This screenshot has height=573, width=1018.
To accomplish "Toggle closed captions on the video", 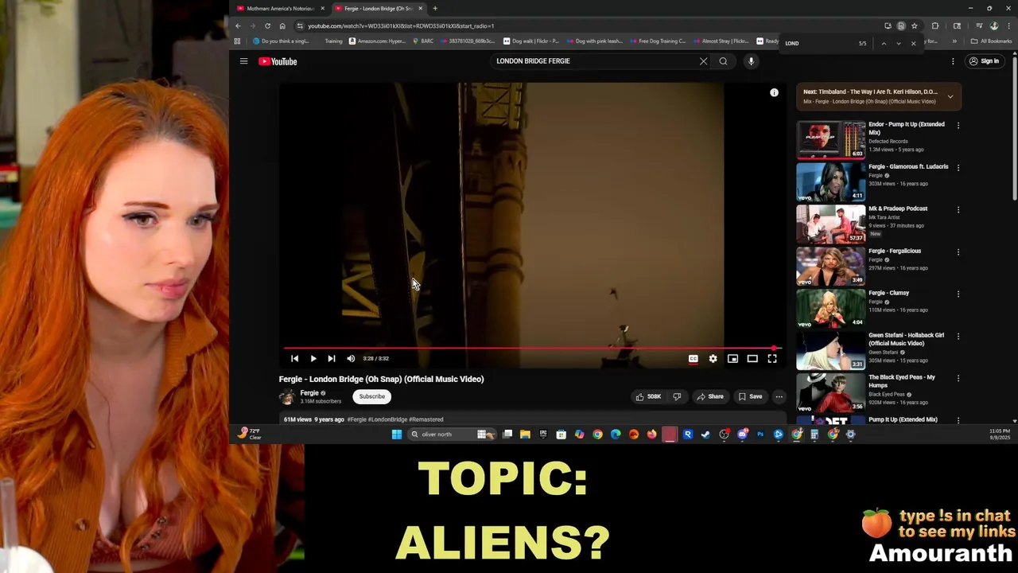I will click(693, 359).
